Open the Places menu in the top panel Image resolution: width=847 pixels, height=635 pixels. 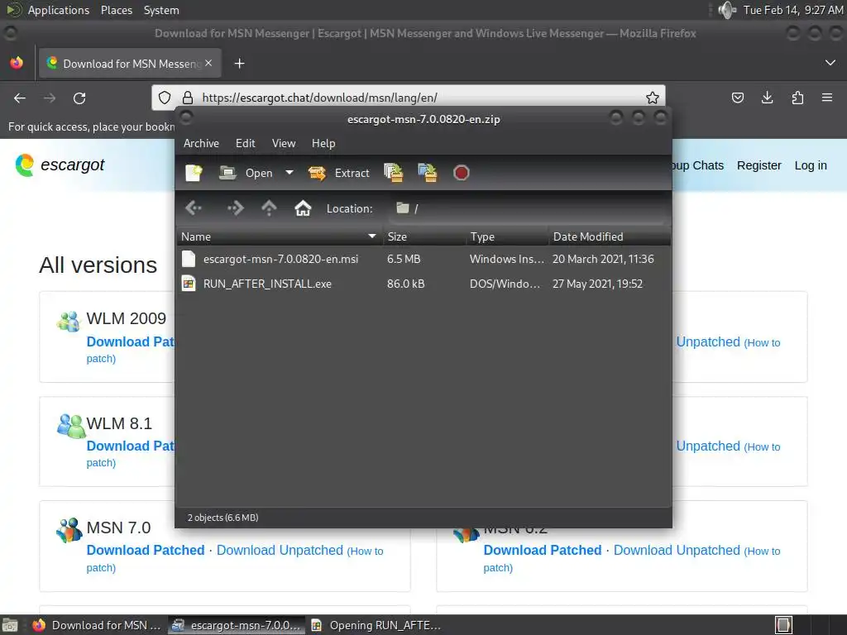117,10
